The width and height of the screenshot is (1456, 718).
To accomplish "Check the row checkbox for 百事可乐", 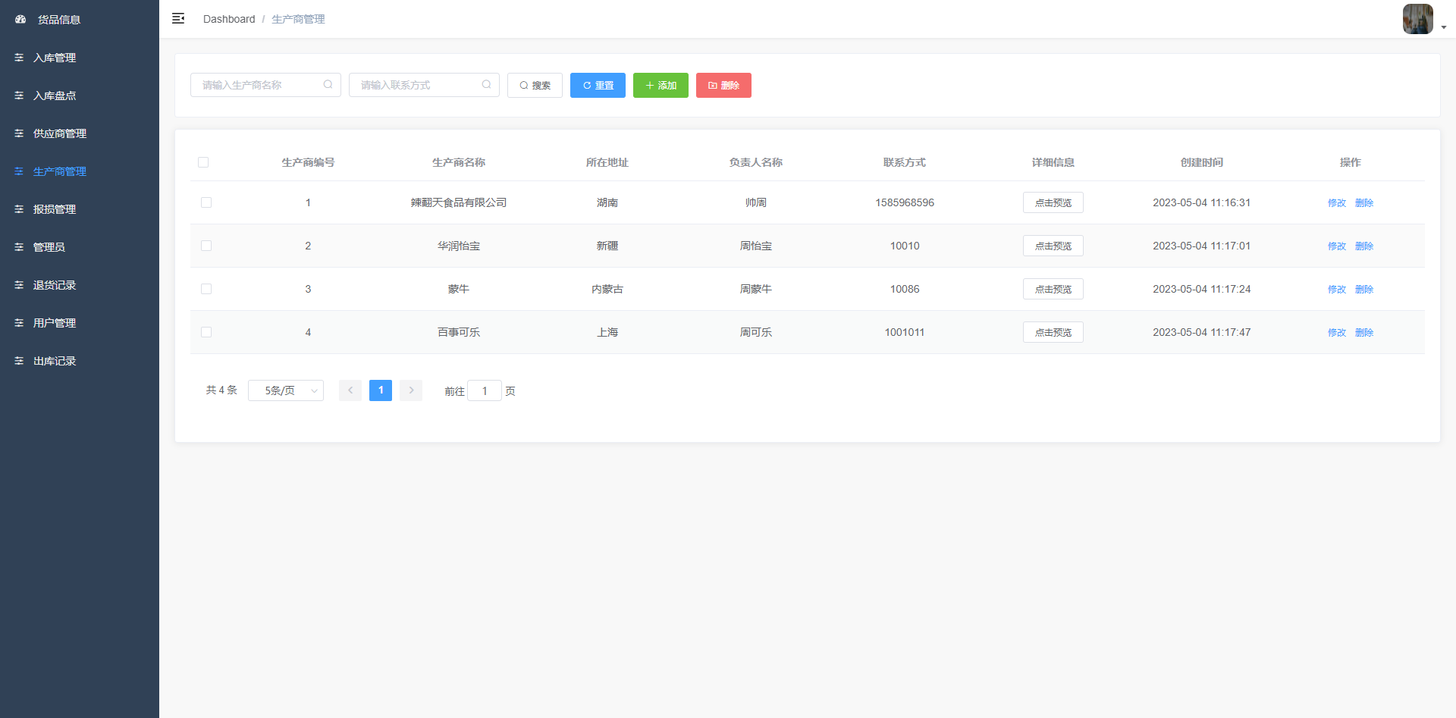I will click(206, 332).
